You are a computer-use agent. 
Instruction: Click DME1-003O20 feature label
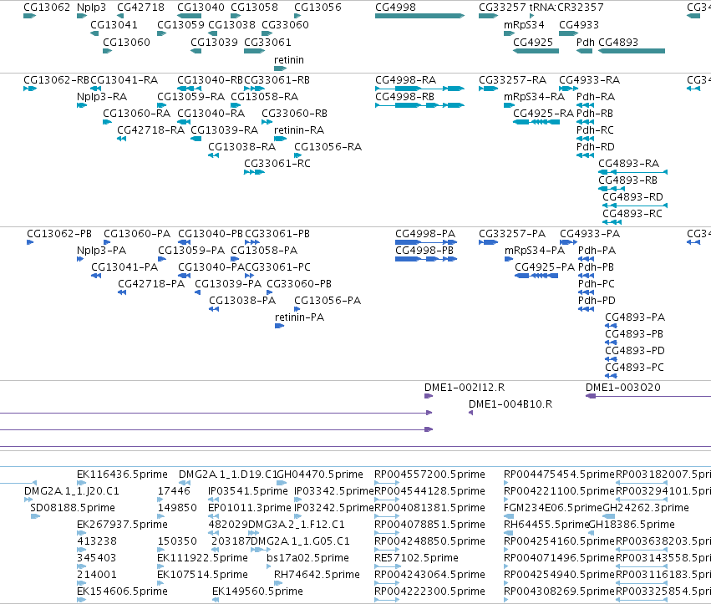tap(622, 388)
